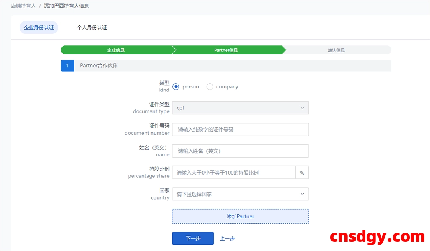This screenshot has width=430, height=251.
Task: Click the 上一步 previous step link
Action: [227, 238]
